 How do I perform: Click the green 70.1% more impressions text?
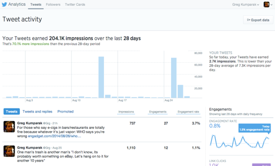[x=31, y=44]
